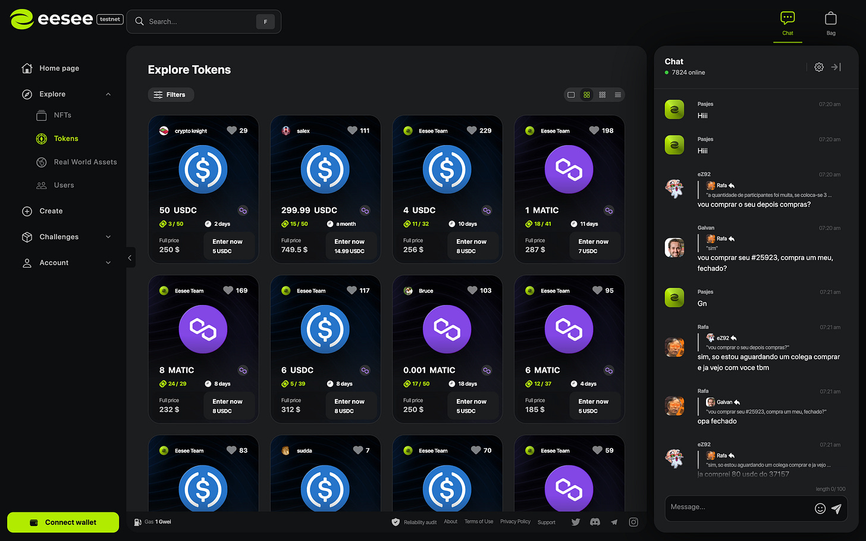Collapse the Explore menu section
The height and width of the screenshot is (541, 866).
tap(108, 94)
